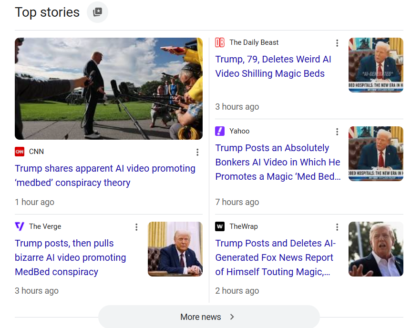Click the CNN logo icon
The height and width of the screenshot is (328, 411).
(20, 152)
